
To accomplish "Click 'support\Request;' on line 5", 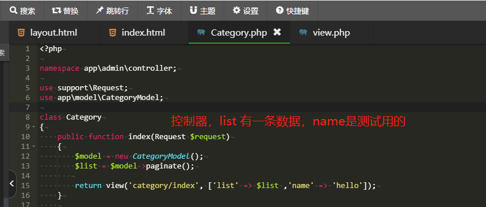I will point(93,88).
